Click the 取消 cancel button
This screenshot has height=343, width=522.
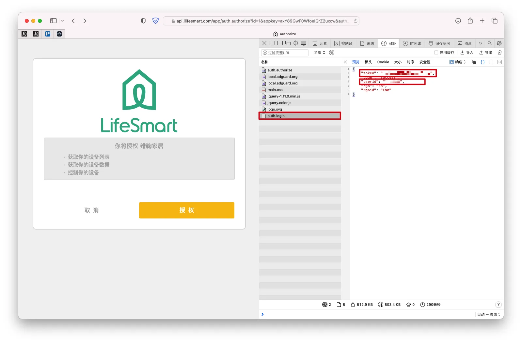91,210
